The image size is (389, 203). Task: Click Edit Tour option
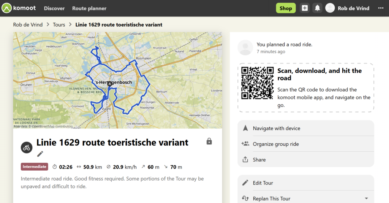tap(263, 183)
